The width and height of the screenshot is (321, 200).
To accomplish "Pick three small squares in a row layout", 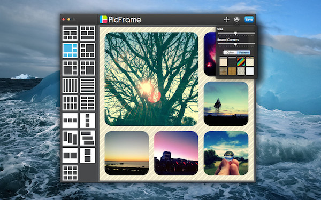I will tap(70, 121).
